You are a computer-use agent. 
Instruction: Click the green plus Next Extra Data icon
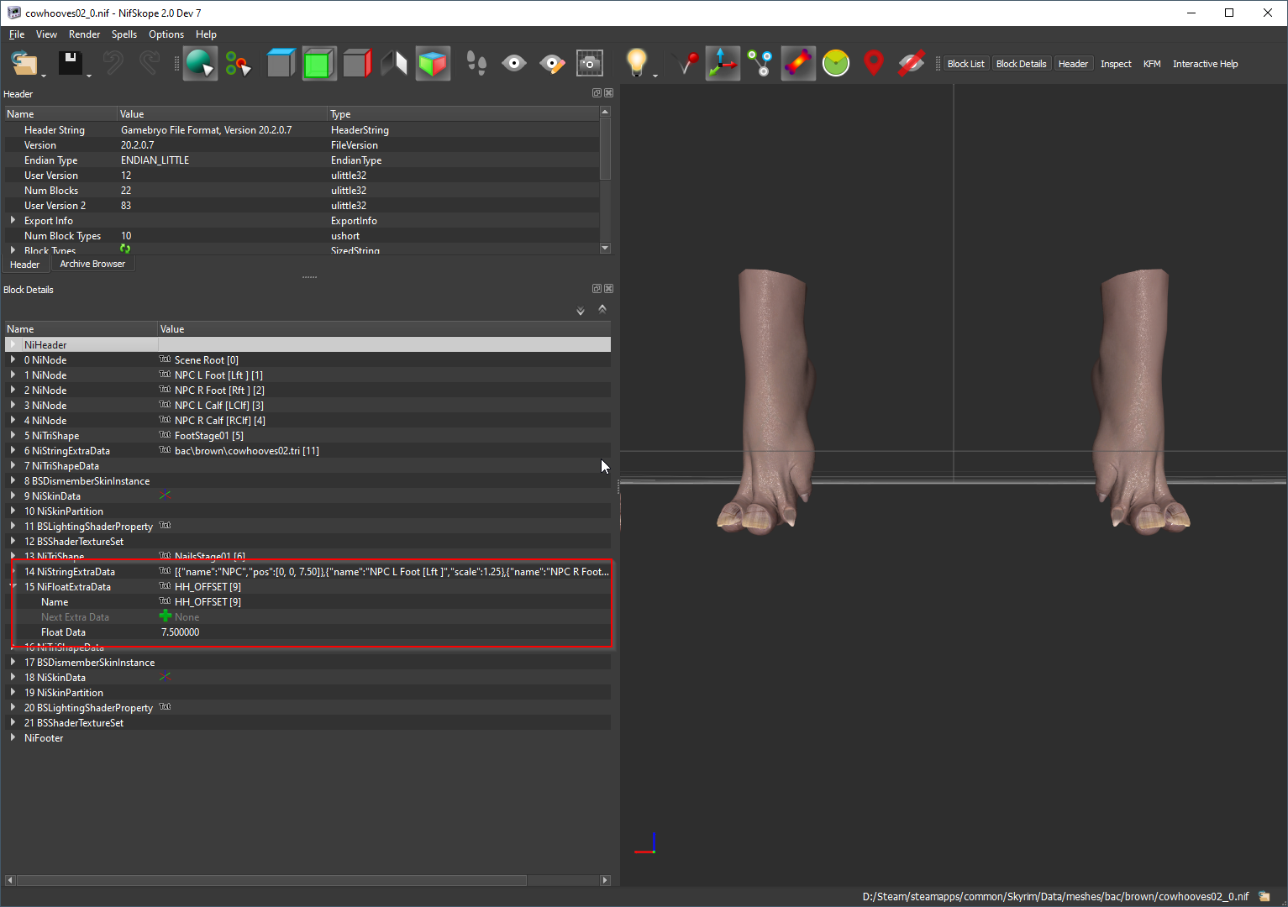165,616
